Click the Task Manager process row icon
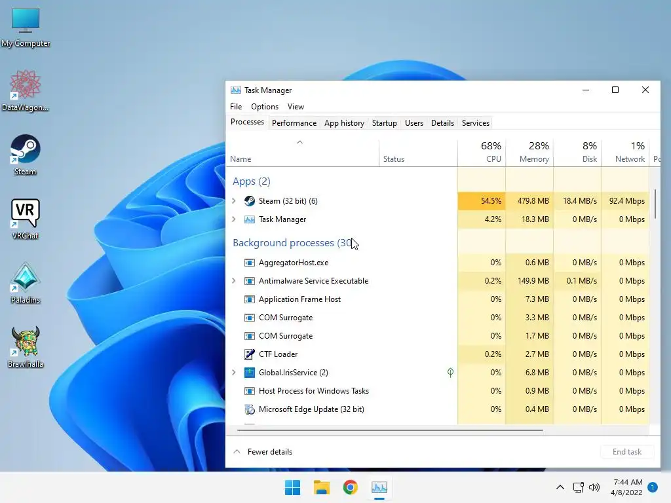 (x=250, y=219)
